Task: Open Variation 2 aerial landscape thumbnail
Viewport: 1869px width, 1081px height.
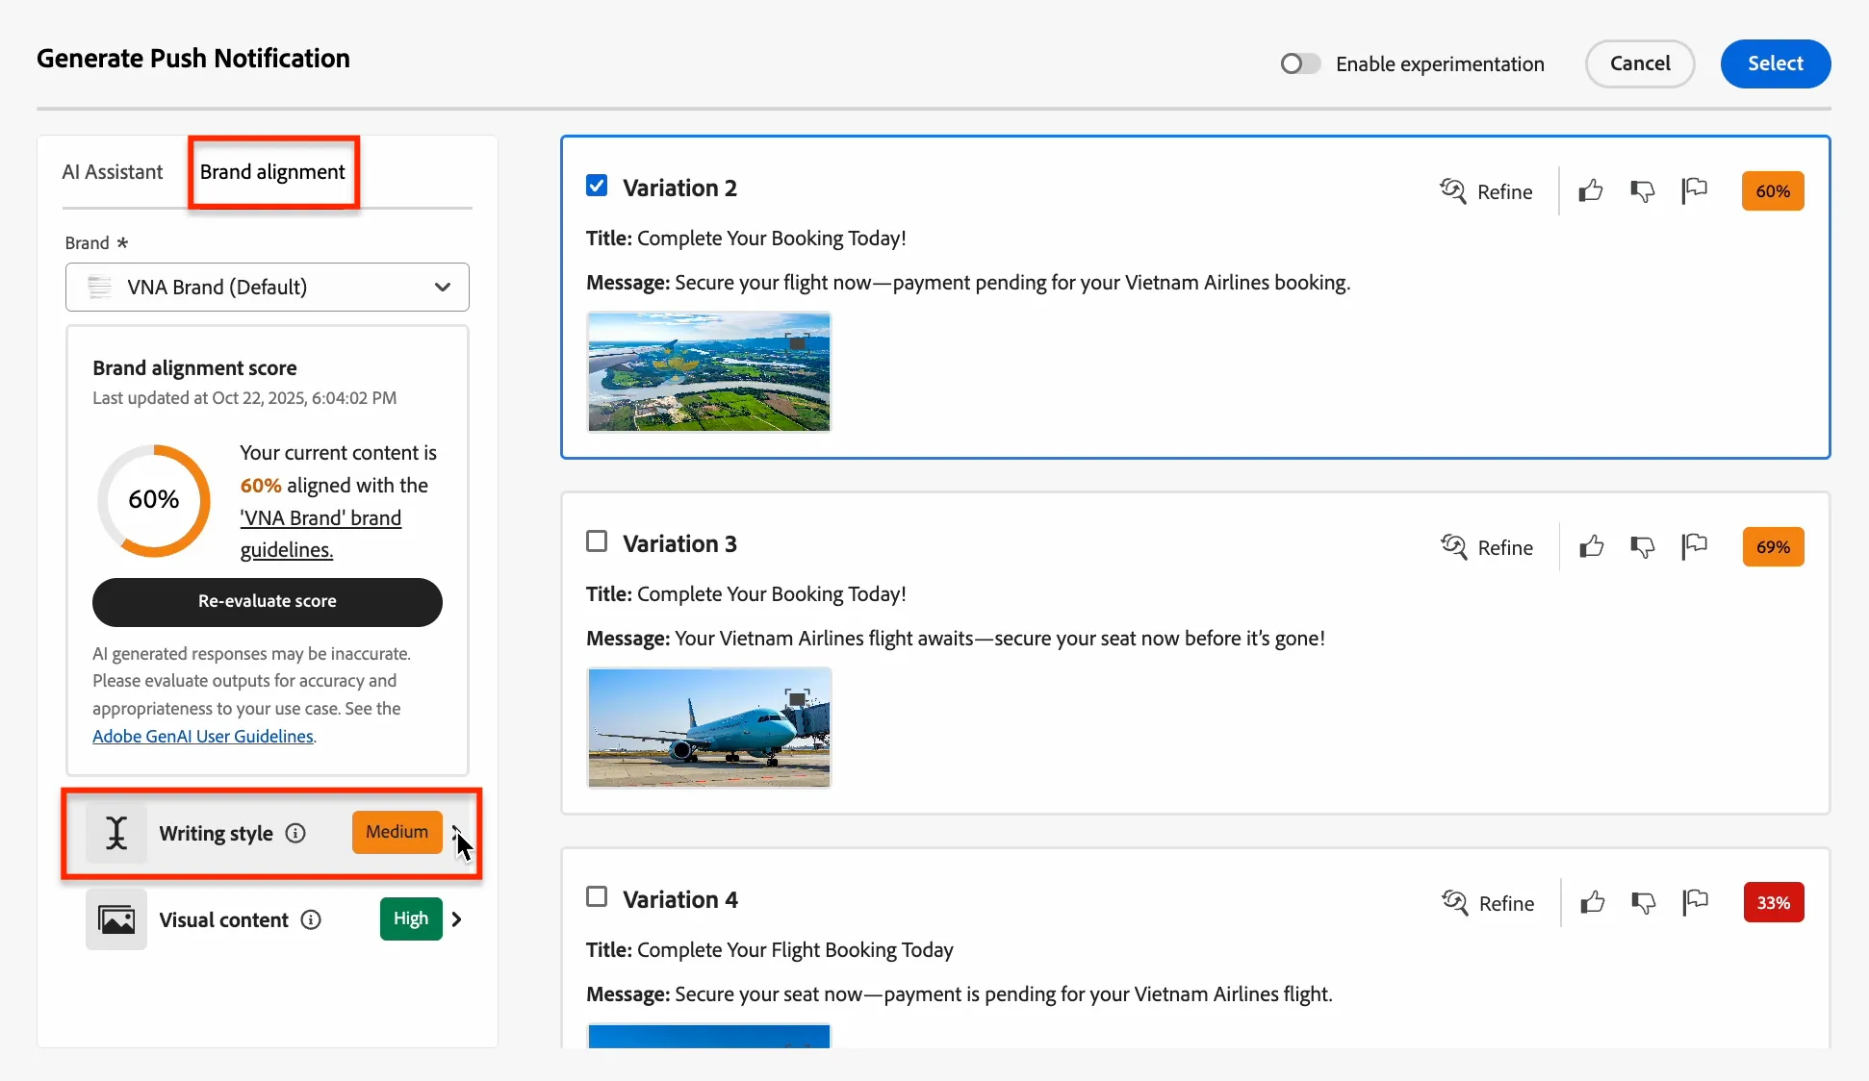Action: click(x=709, y=371)
